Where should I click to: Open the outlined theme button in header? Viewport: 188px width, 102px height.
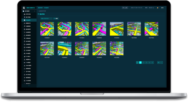coord(125,8)
